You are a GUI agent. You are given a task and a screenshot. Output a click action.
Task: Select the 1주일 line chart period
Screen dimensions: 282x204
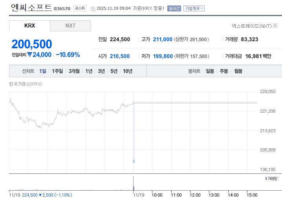[57, 71]
